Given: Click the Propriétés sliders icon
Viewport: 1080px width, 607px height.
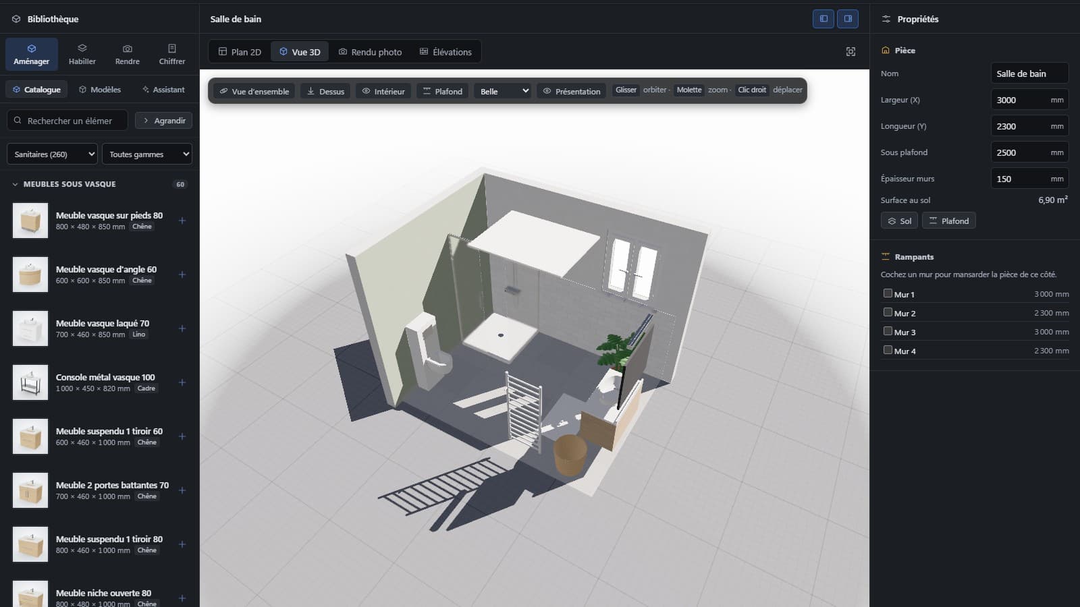Looking at the screenshot, I should 886,19.
